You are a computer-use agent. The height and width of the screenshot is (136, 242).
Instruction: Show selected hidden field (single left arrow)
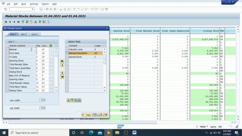pos(62,73)
